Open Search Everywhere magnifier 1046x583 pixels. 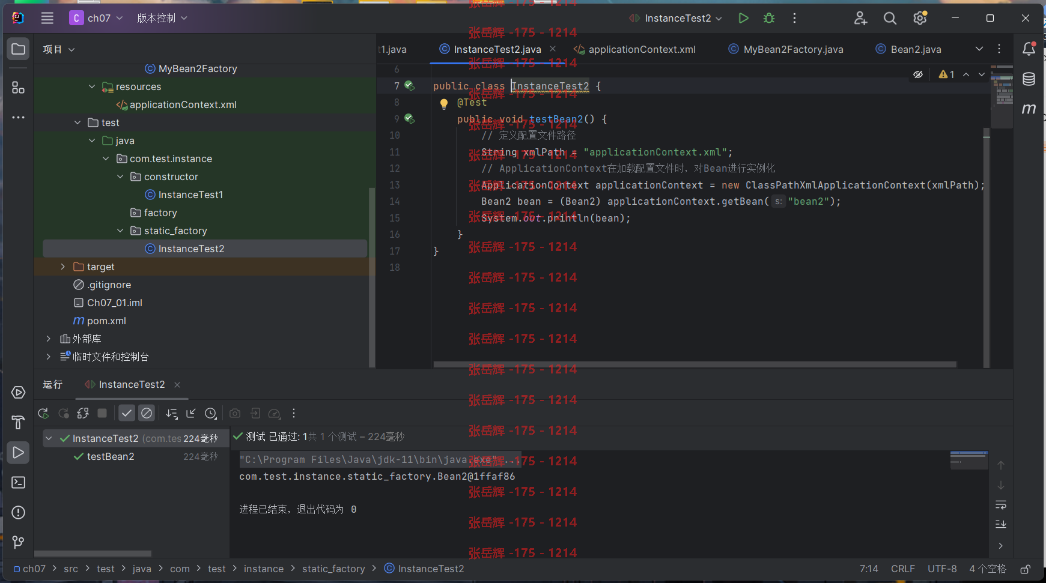coord(890,18)
